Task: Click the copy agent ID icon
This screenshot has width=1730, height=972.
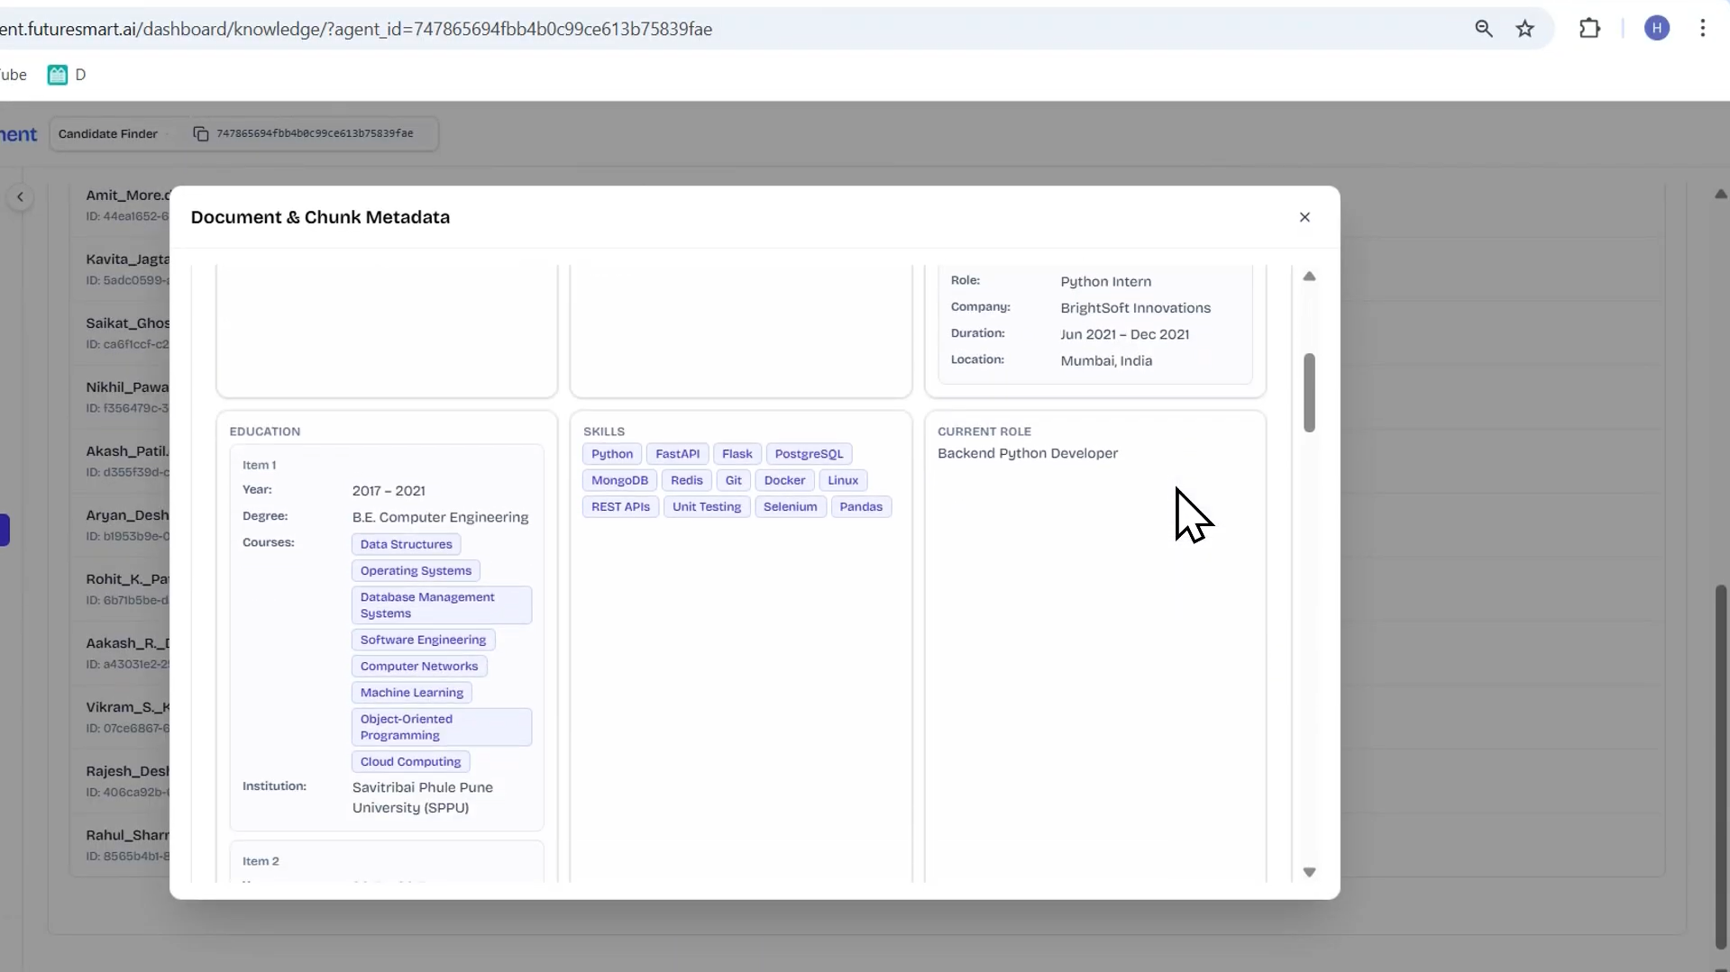Action: pyautogui.click(x=201, y=133)
